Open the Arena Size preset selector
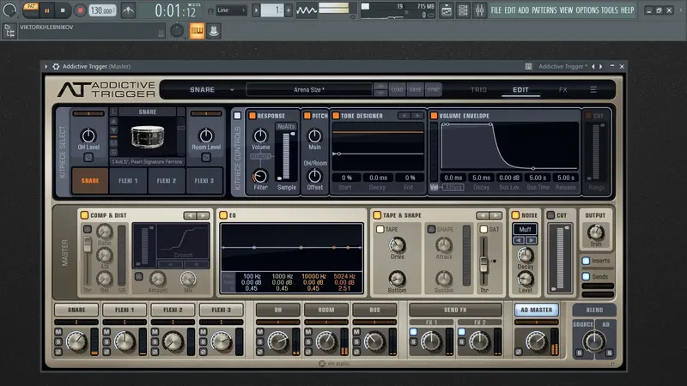 (x=309, y=90)
